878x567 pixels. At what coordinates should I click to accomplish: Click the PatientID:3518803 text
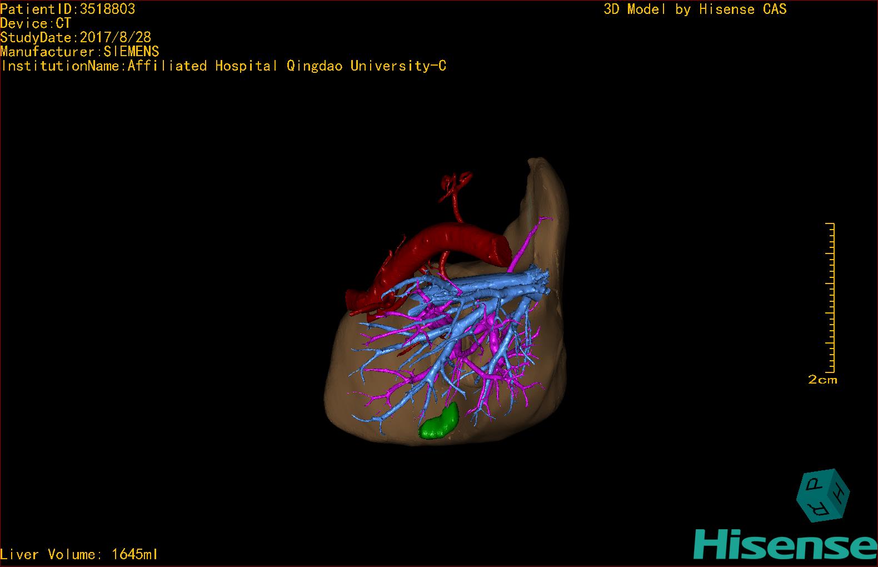tap(68, 9)
